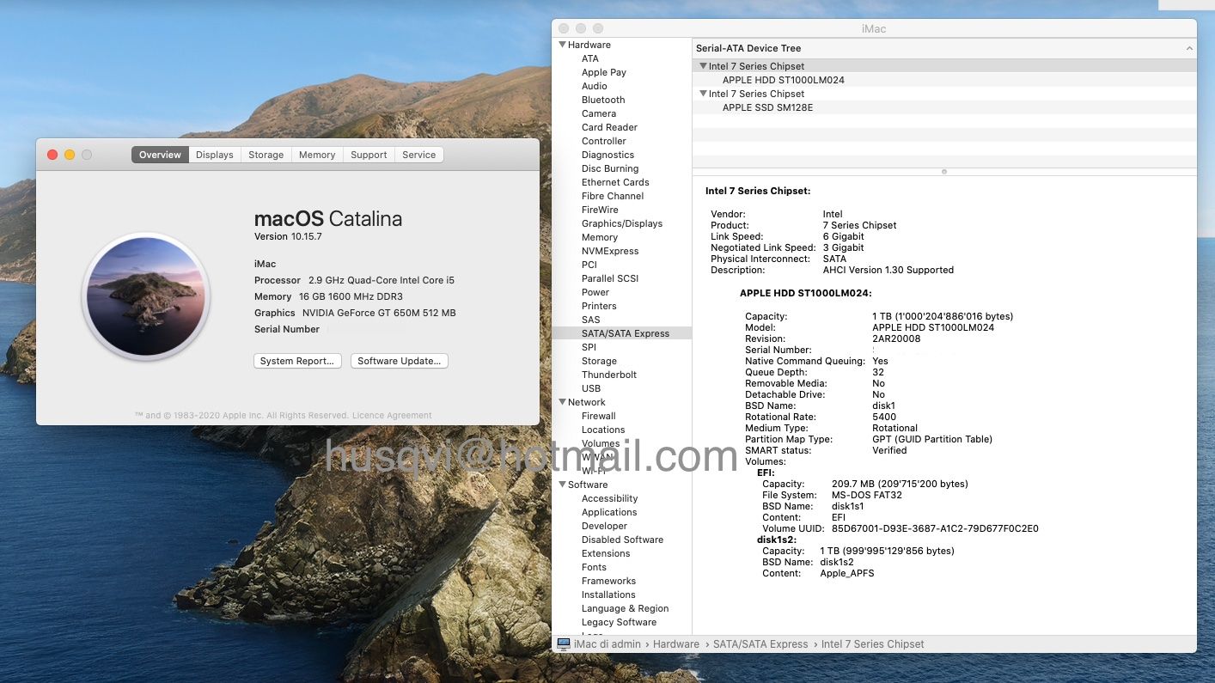Select Installations in the sidebar
The height and width of the screenshot is (683, 1215).
(x=608, y=595)
